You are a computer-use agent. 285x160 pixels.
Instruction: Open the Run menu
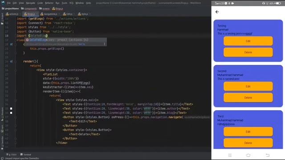coord(57,3)
